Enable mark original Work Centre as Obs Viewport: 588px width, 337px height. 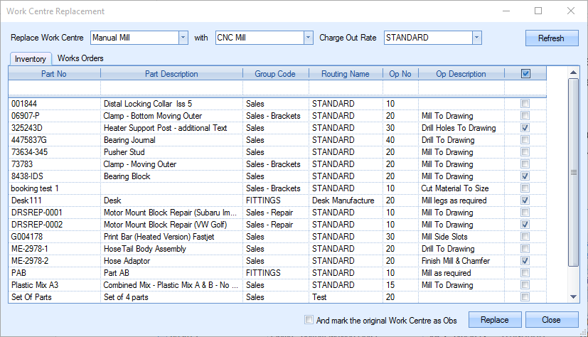point(309,320)
